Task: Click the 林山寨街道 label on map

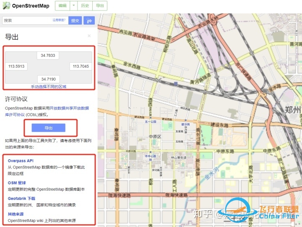Action: [x=179, y=158]
